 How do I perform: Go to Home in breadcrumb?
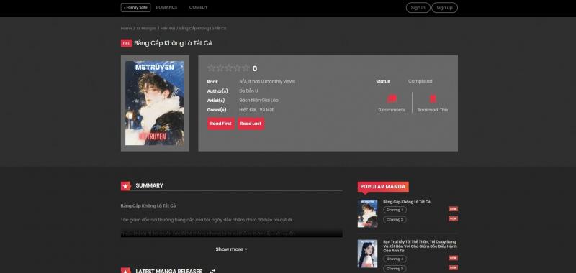pyautogui.click(x=126, y=28)
